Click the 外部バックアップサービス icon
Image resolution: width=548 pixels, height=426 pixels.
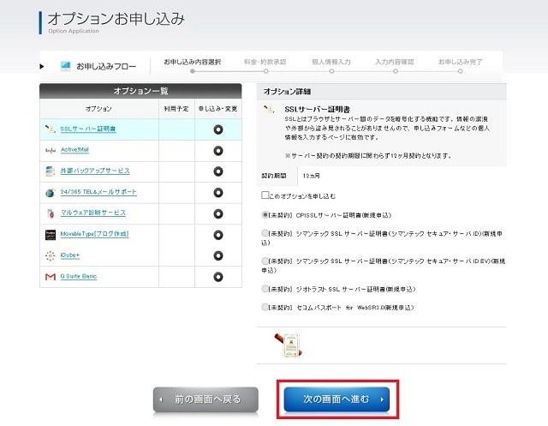coord(51,171)
